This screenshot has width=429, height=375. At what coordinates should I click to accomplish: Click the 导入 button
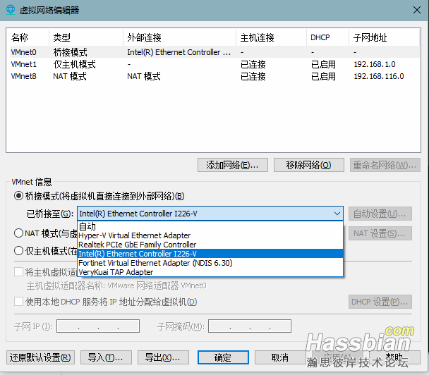(x=106, y=357)
